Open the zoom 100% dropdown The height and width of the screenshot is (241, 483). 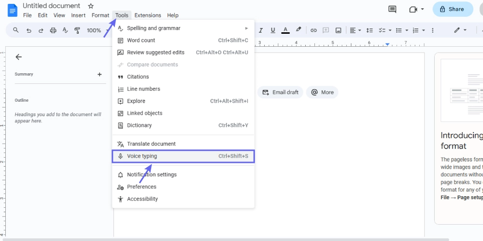(97, 30)
